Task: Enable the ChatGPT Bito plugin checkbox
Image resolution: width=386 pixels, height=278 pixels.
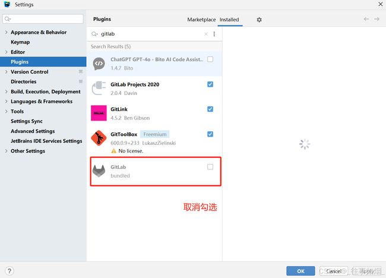Action: click(210, 59)
